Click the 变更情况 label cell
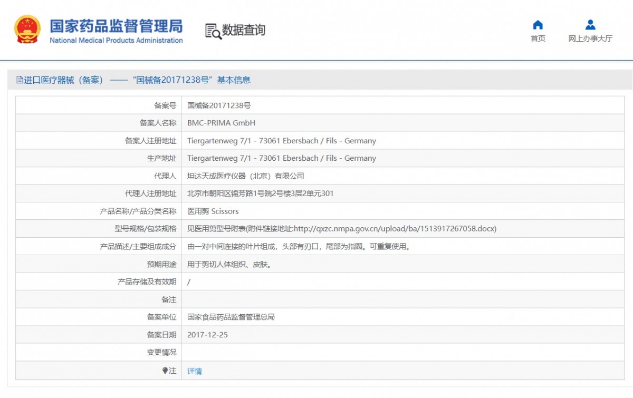633x398 pixels. (x=99, y=352)
